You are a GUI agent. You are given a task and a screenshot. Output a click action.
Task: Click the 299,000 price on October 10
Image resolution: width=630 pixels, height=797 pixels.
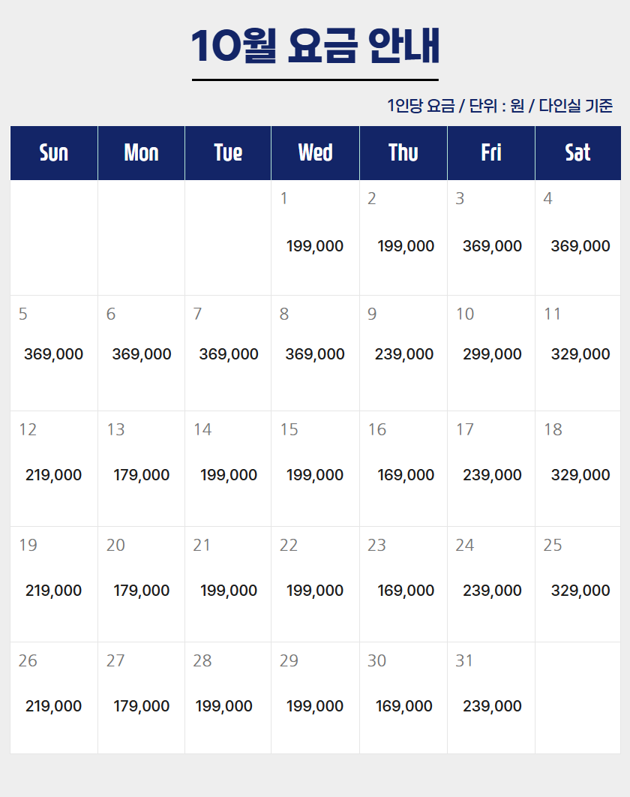492,354
